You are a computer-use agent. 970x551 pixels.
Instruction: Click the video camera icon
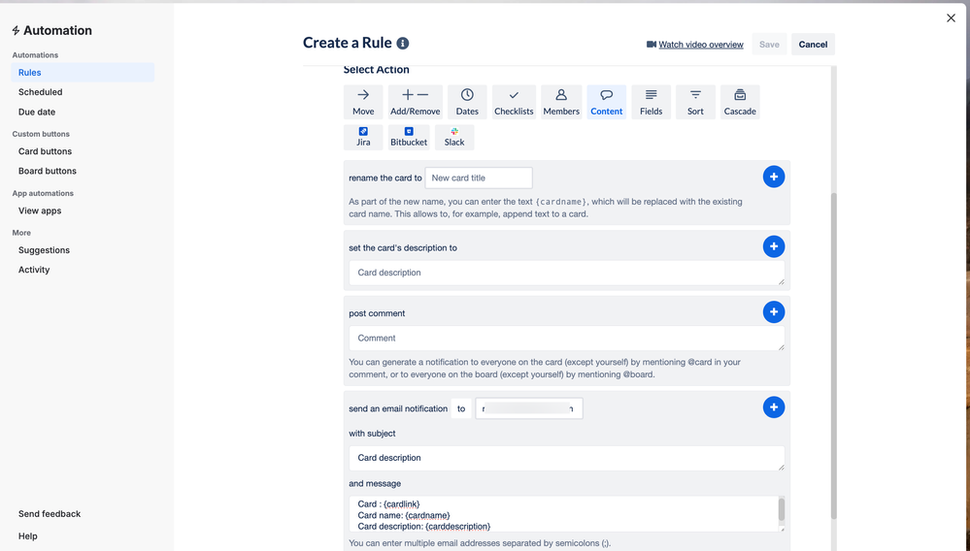[651, 45]
